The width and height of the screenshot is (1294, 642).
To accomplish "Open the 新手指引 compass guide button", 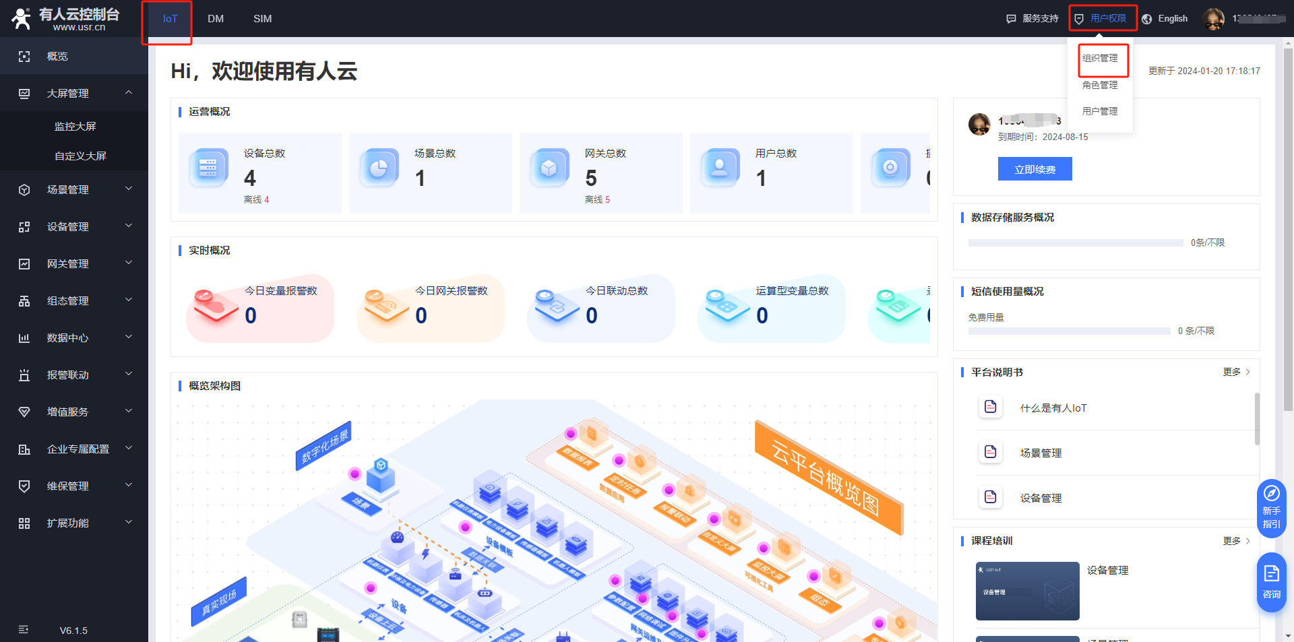I will point(1271,507).
